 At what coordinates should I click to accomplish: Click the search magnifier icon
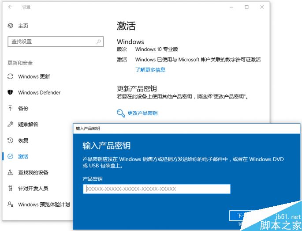pyautogui.click(x=99, y=42)
